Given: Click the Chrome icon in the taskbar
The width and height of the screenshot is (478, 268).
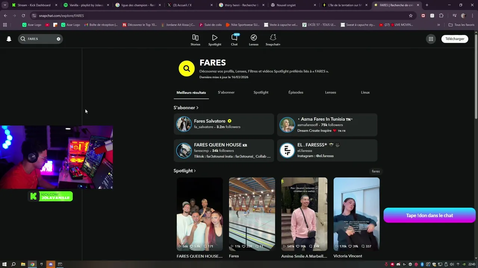Looking at the screenshot, I should (x=32, y=264).
